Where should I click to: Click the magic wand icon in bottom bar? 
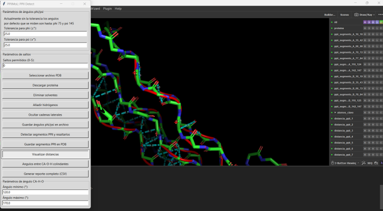[x=363, y=163]
